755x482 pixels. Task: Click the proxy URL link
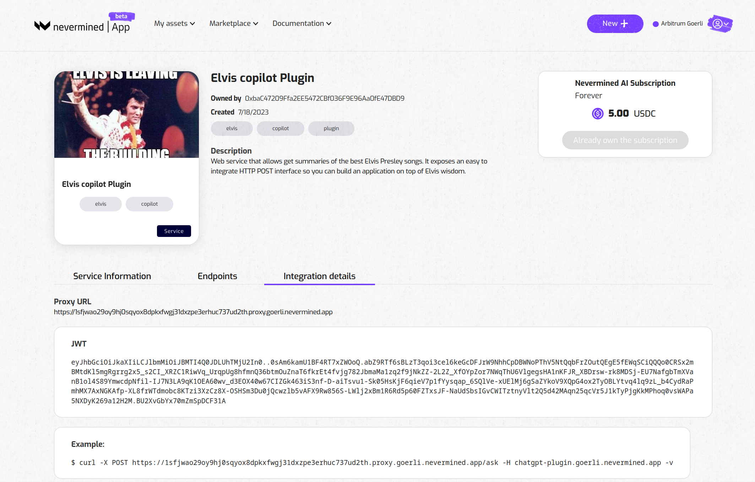point(193,312)
